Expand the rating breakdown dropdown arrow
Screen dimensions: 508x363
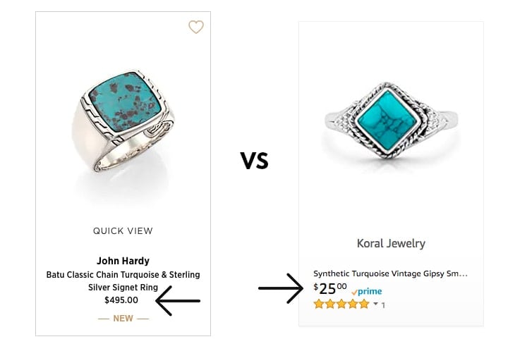[x=375, y=304]
